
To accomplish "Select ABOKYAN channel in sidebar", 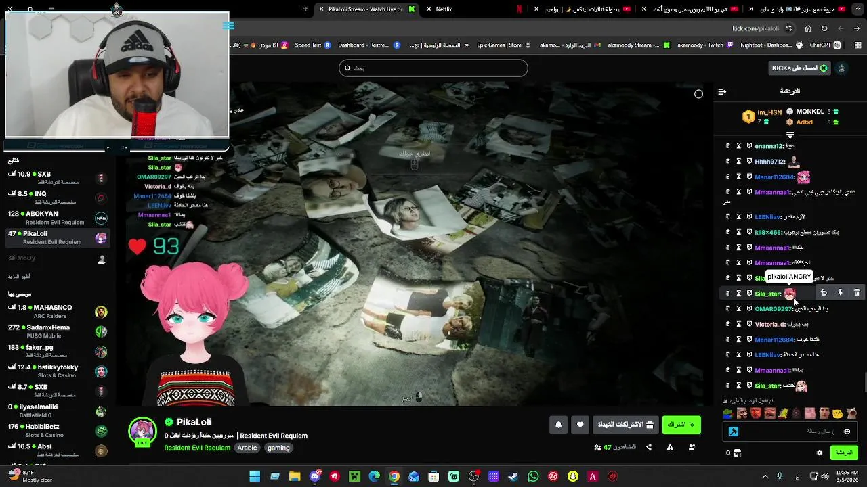I will click(x=58, y=218).
